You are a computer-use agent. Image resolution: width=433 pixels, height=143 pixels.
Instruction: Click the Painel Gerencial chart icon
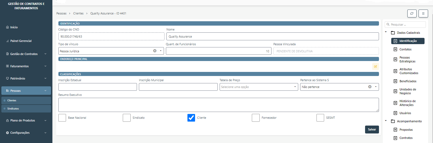(x=7, y=41)
